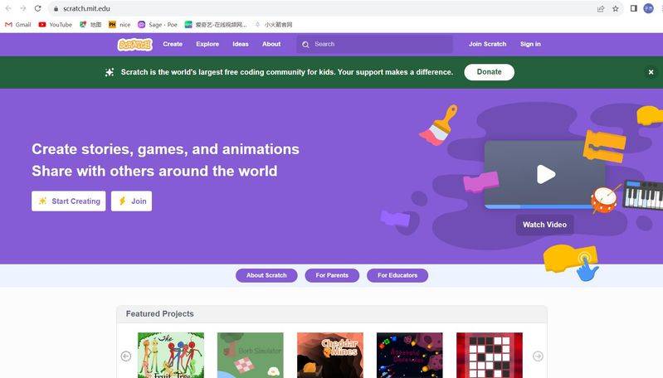
Task: Focus the Scratch search field
Action: (374, 44)
